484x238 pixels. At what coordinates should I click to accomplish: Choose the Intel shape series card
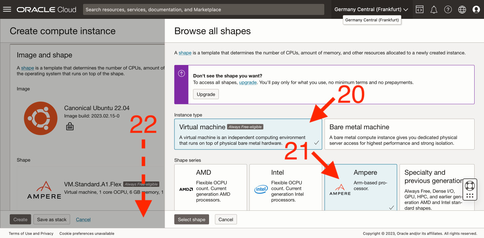286,187
